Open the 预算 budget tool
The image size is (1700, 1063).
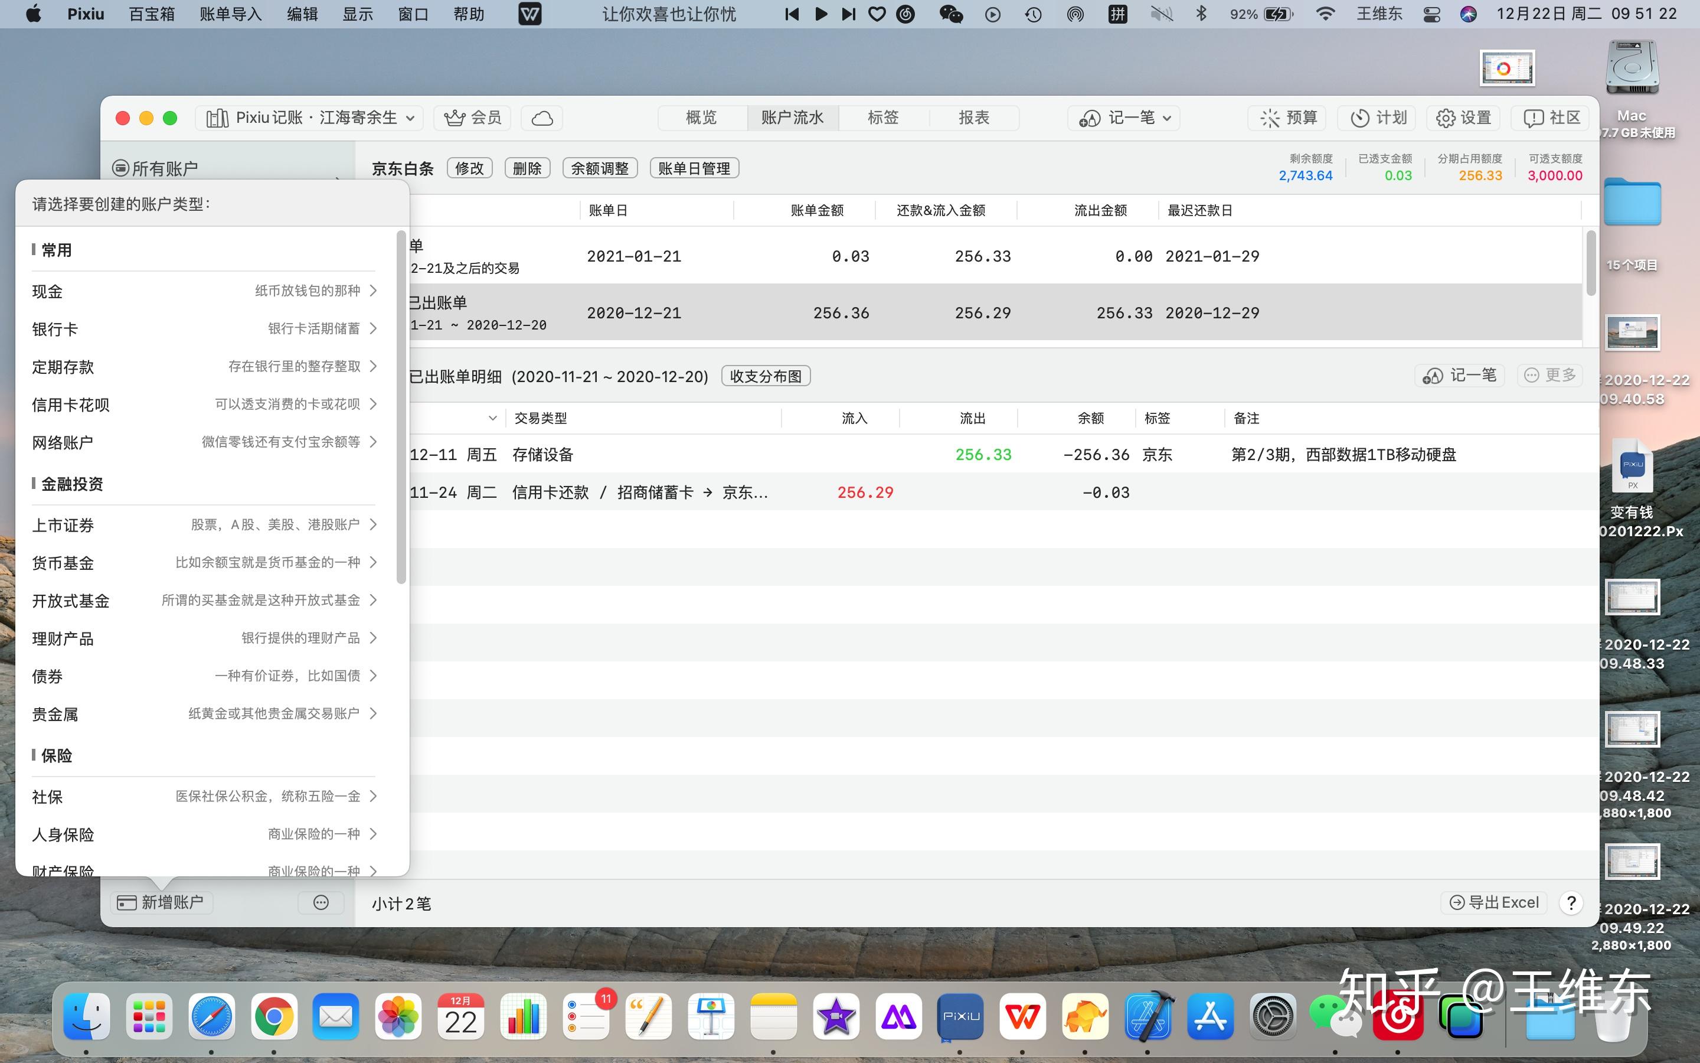click(x=1287, y=118)
